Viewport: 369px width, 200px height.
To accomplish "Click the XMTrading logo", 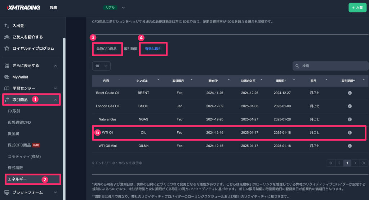I will coord(23,8).
